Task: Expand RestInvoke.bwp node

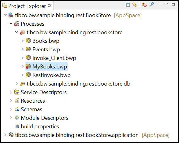Action: coord(23,75)
